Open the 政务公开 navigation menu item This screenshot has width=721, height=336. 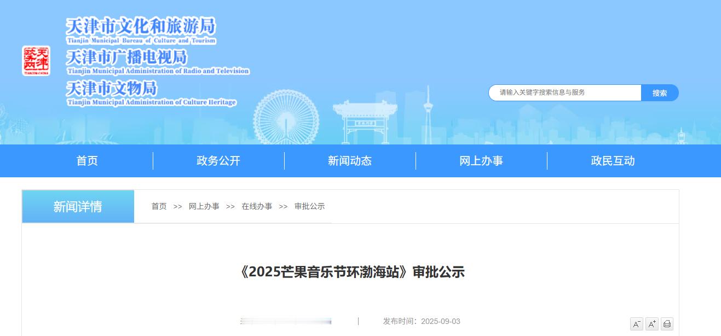[218, 161]
